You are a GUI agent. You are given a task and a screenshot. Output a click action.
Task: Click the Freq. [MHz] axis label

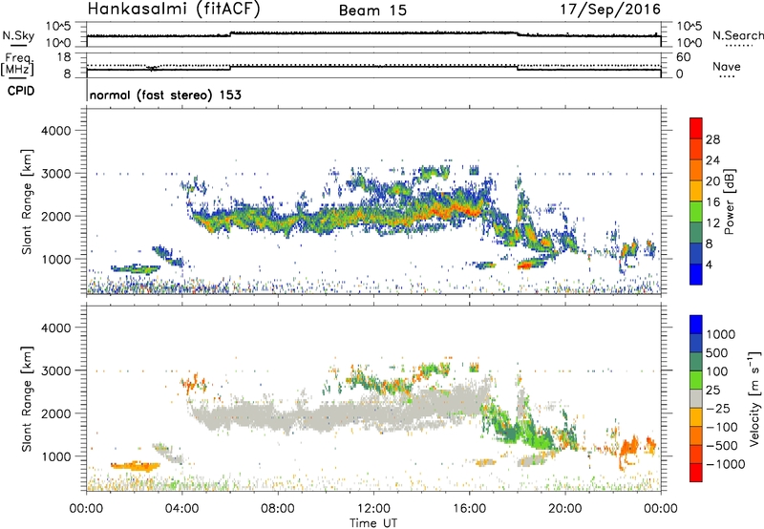tap(18, 65)
